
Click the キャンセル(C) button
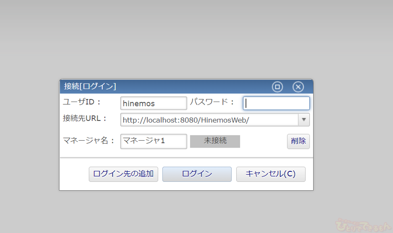coord(270,174)
